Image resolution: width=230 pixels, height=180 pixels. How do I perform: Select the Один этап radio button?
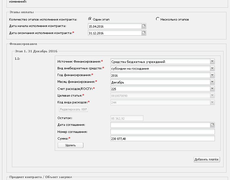(90, 19)
